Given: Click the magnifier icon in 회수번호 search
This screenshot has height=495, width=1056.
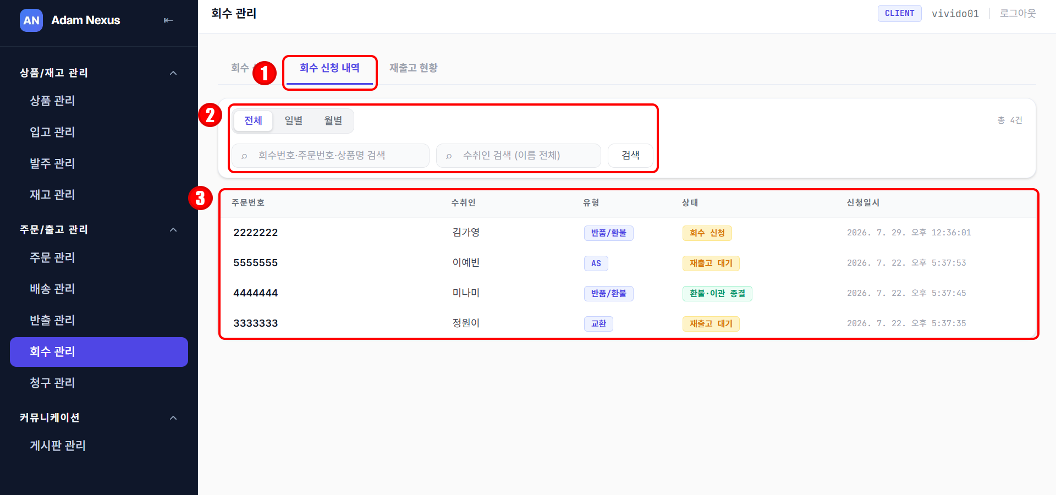Looking at the screenshot, I should coord(244,156).
